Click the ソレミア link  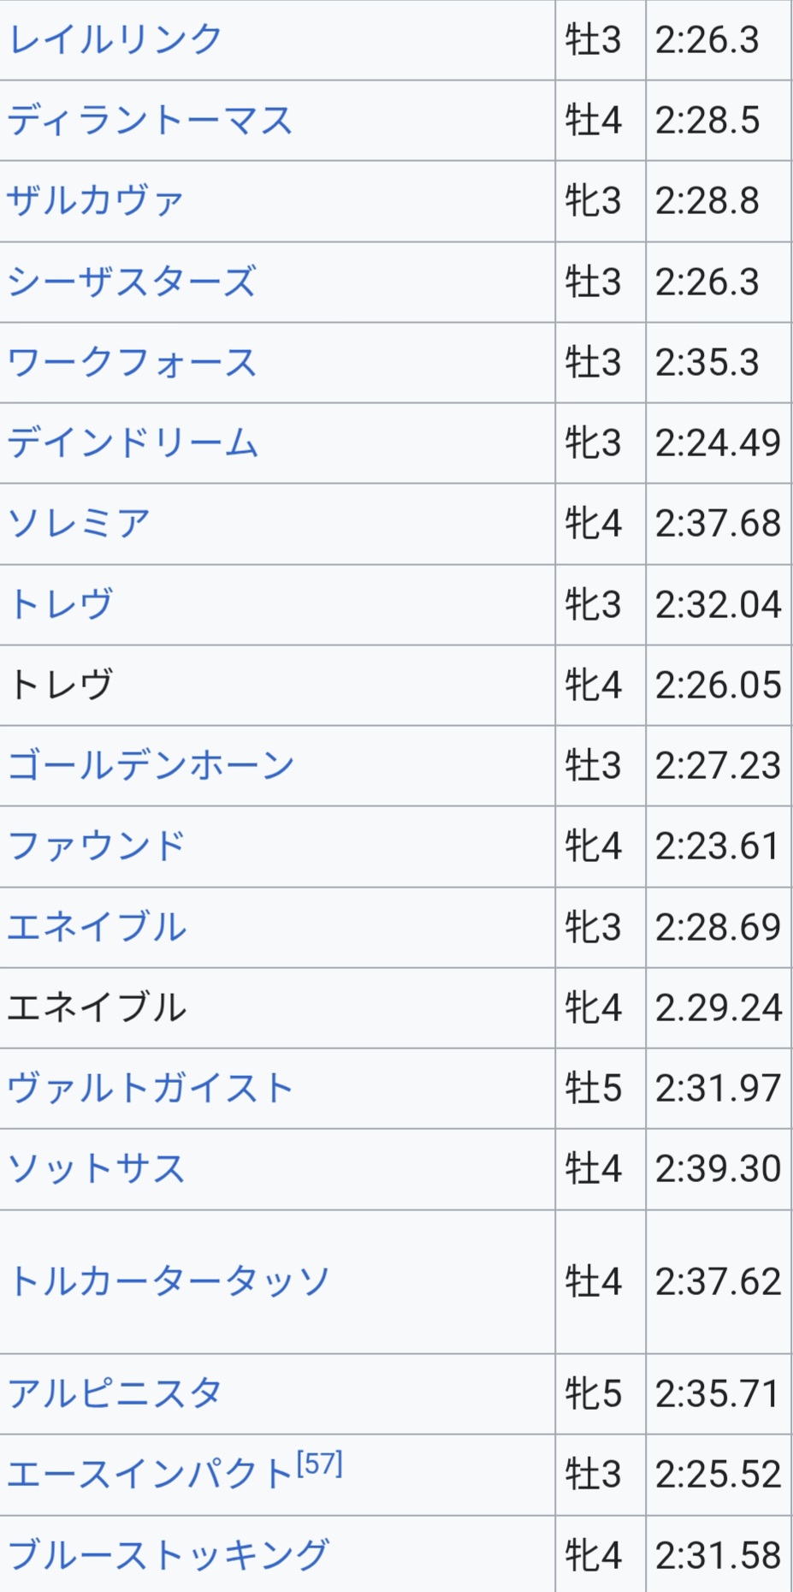79,524
